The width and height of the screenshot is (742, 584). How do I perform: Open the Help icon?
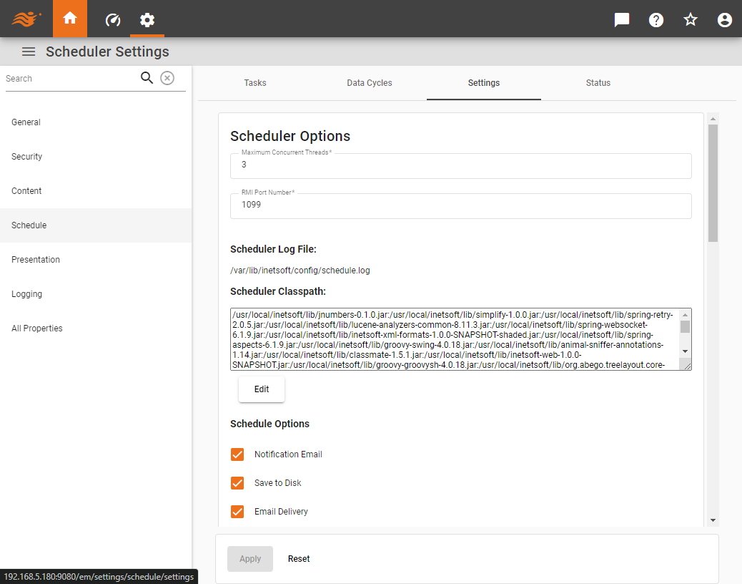point(656,19)
